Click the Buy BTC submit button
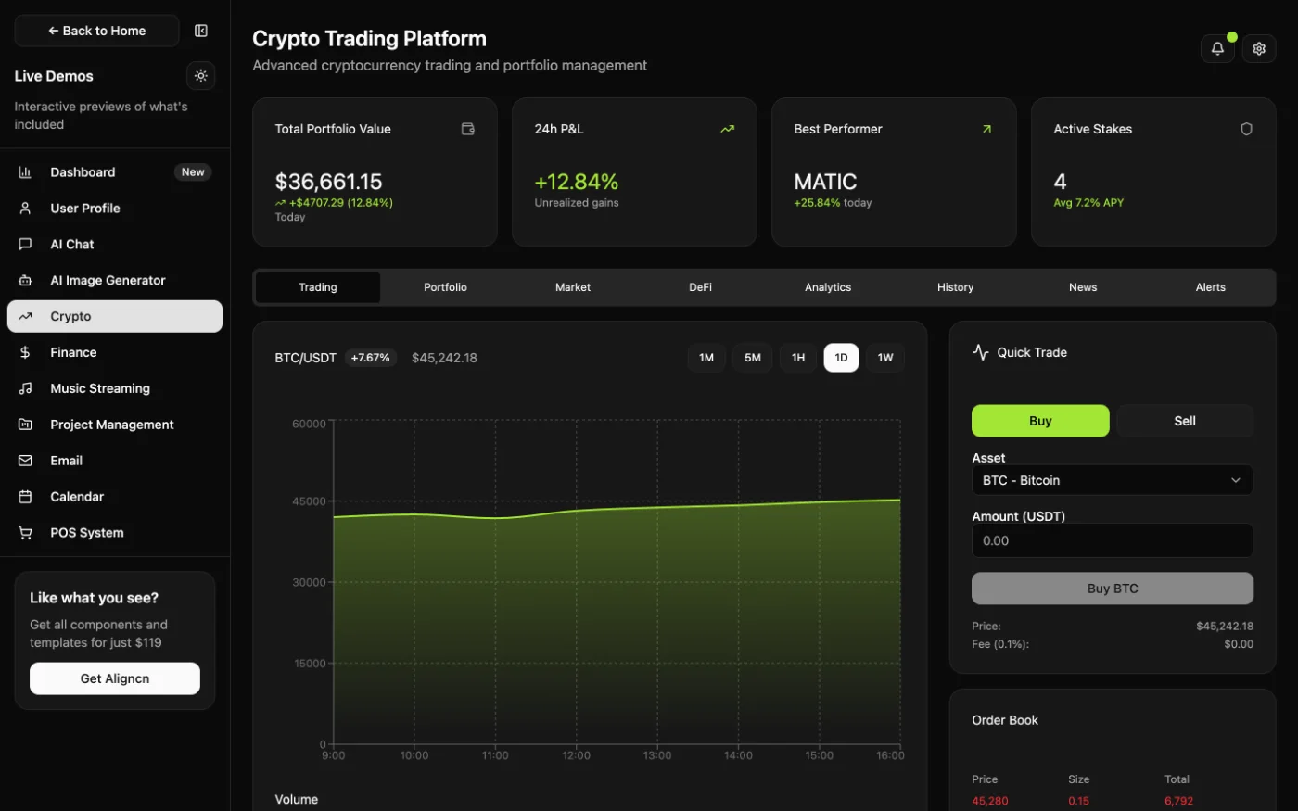Image resolution: width=1298 pixels, height=811 pixels. point(1113,589)
